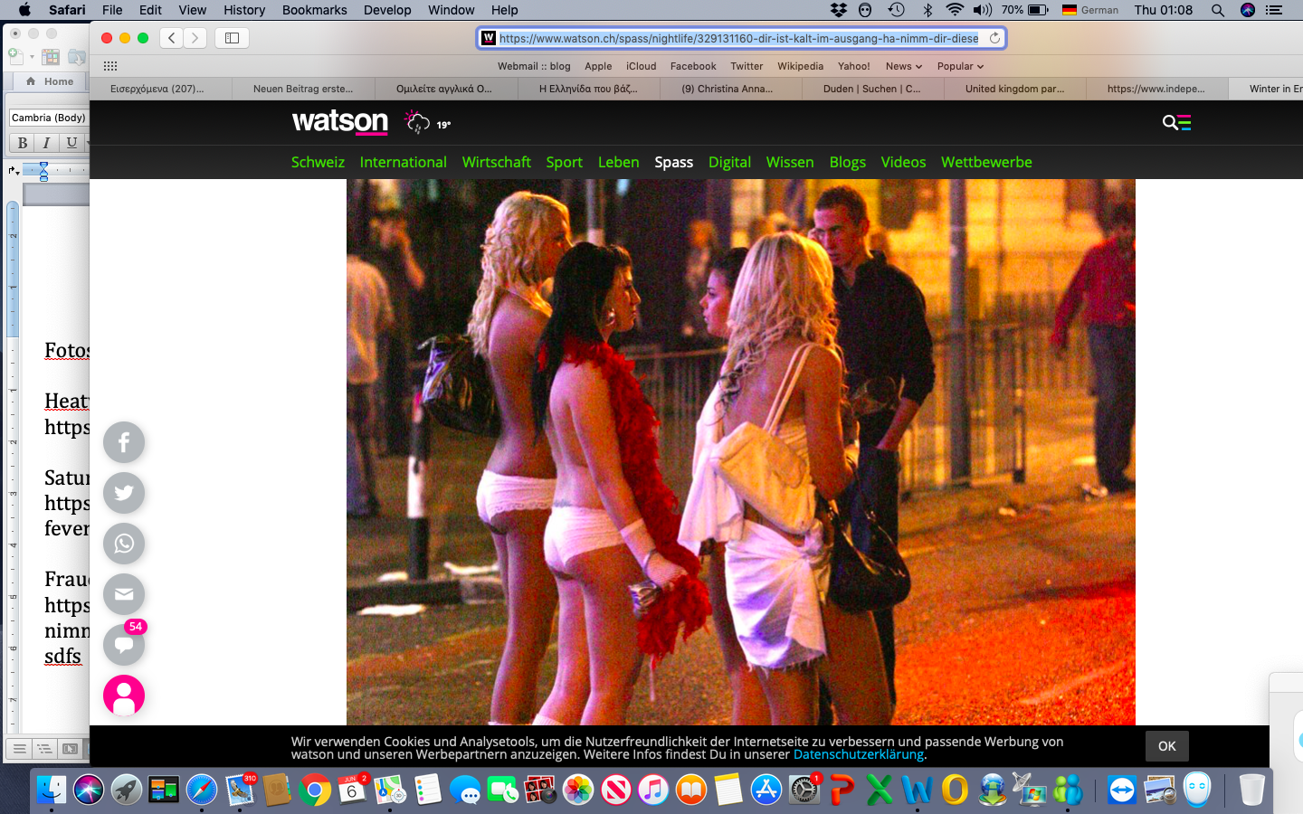Open the Bookmarks menu
The width and height of the screenshot is (1303, 814).
(314, 10)
